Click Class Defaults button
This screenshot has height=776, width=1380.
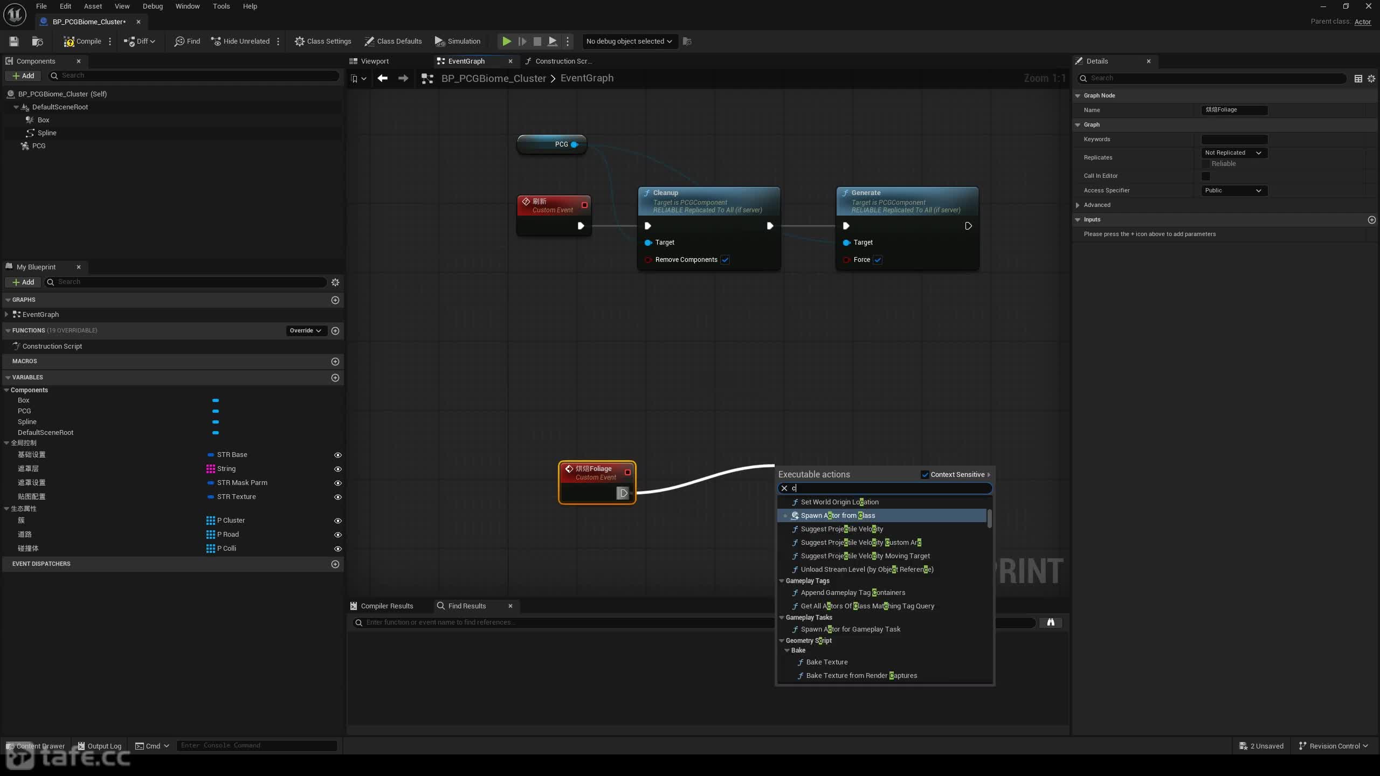point(393,41)
